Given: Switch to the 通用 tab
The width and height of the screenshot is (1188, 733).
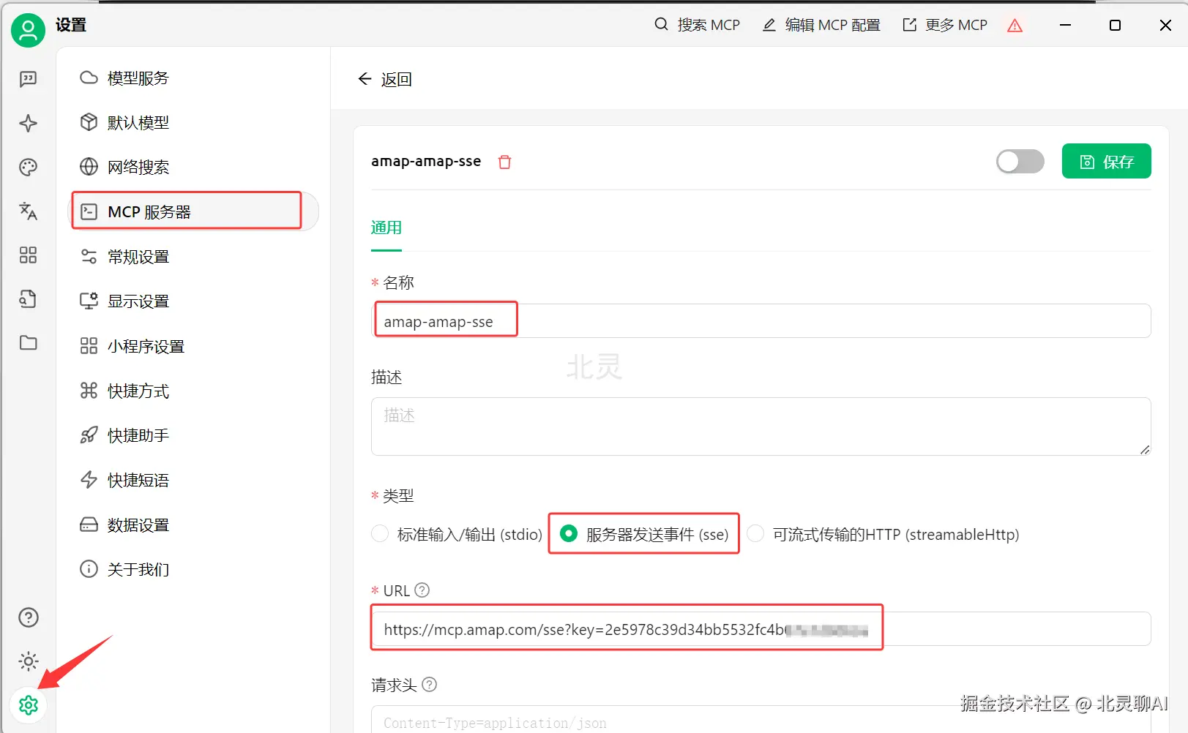Looking at the screenshot, I should 386,228.
